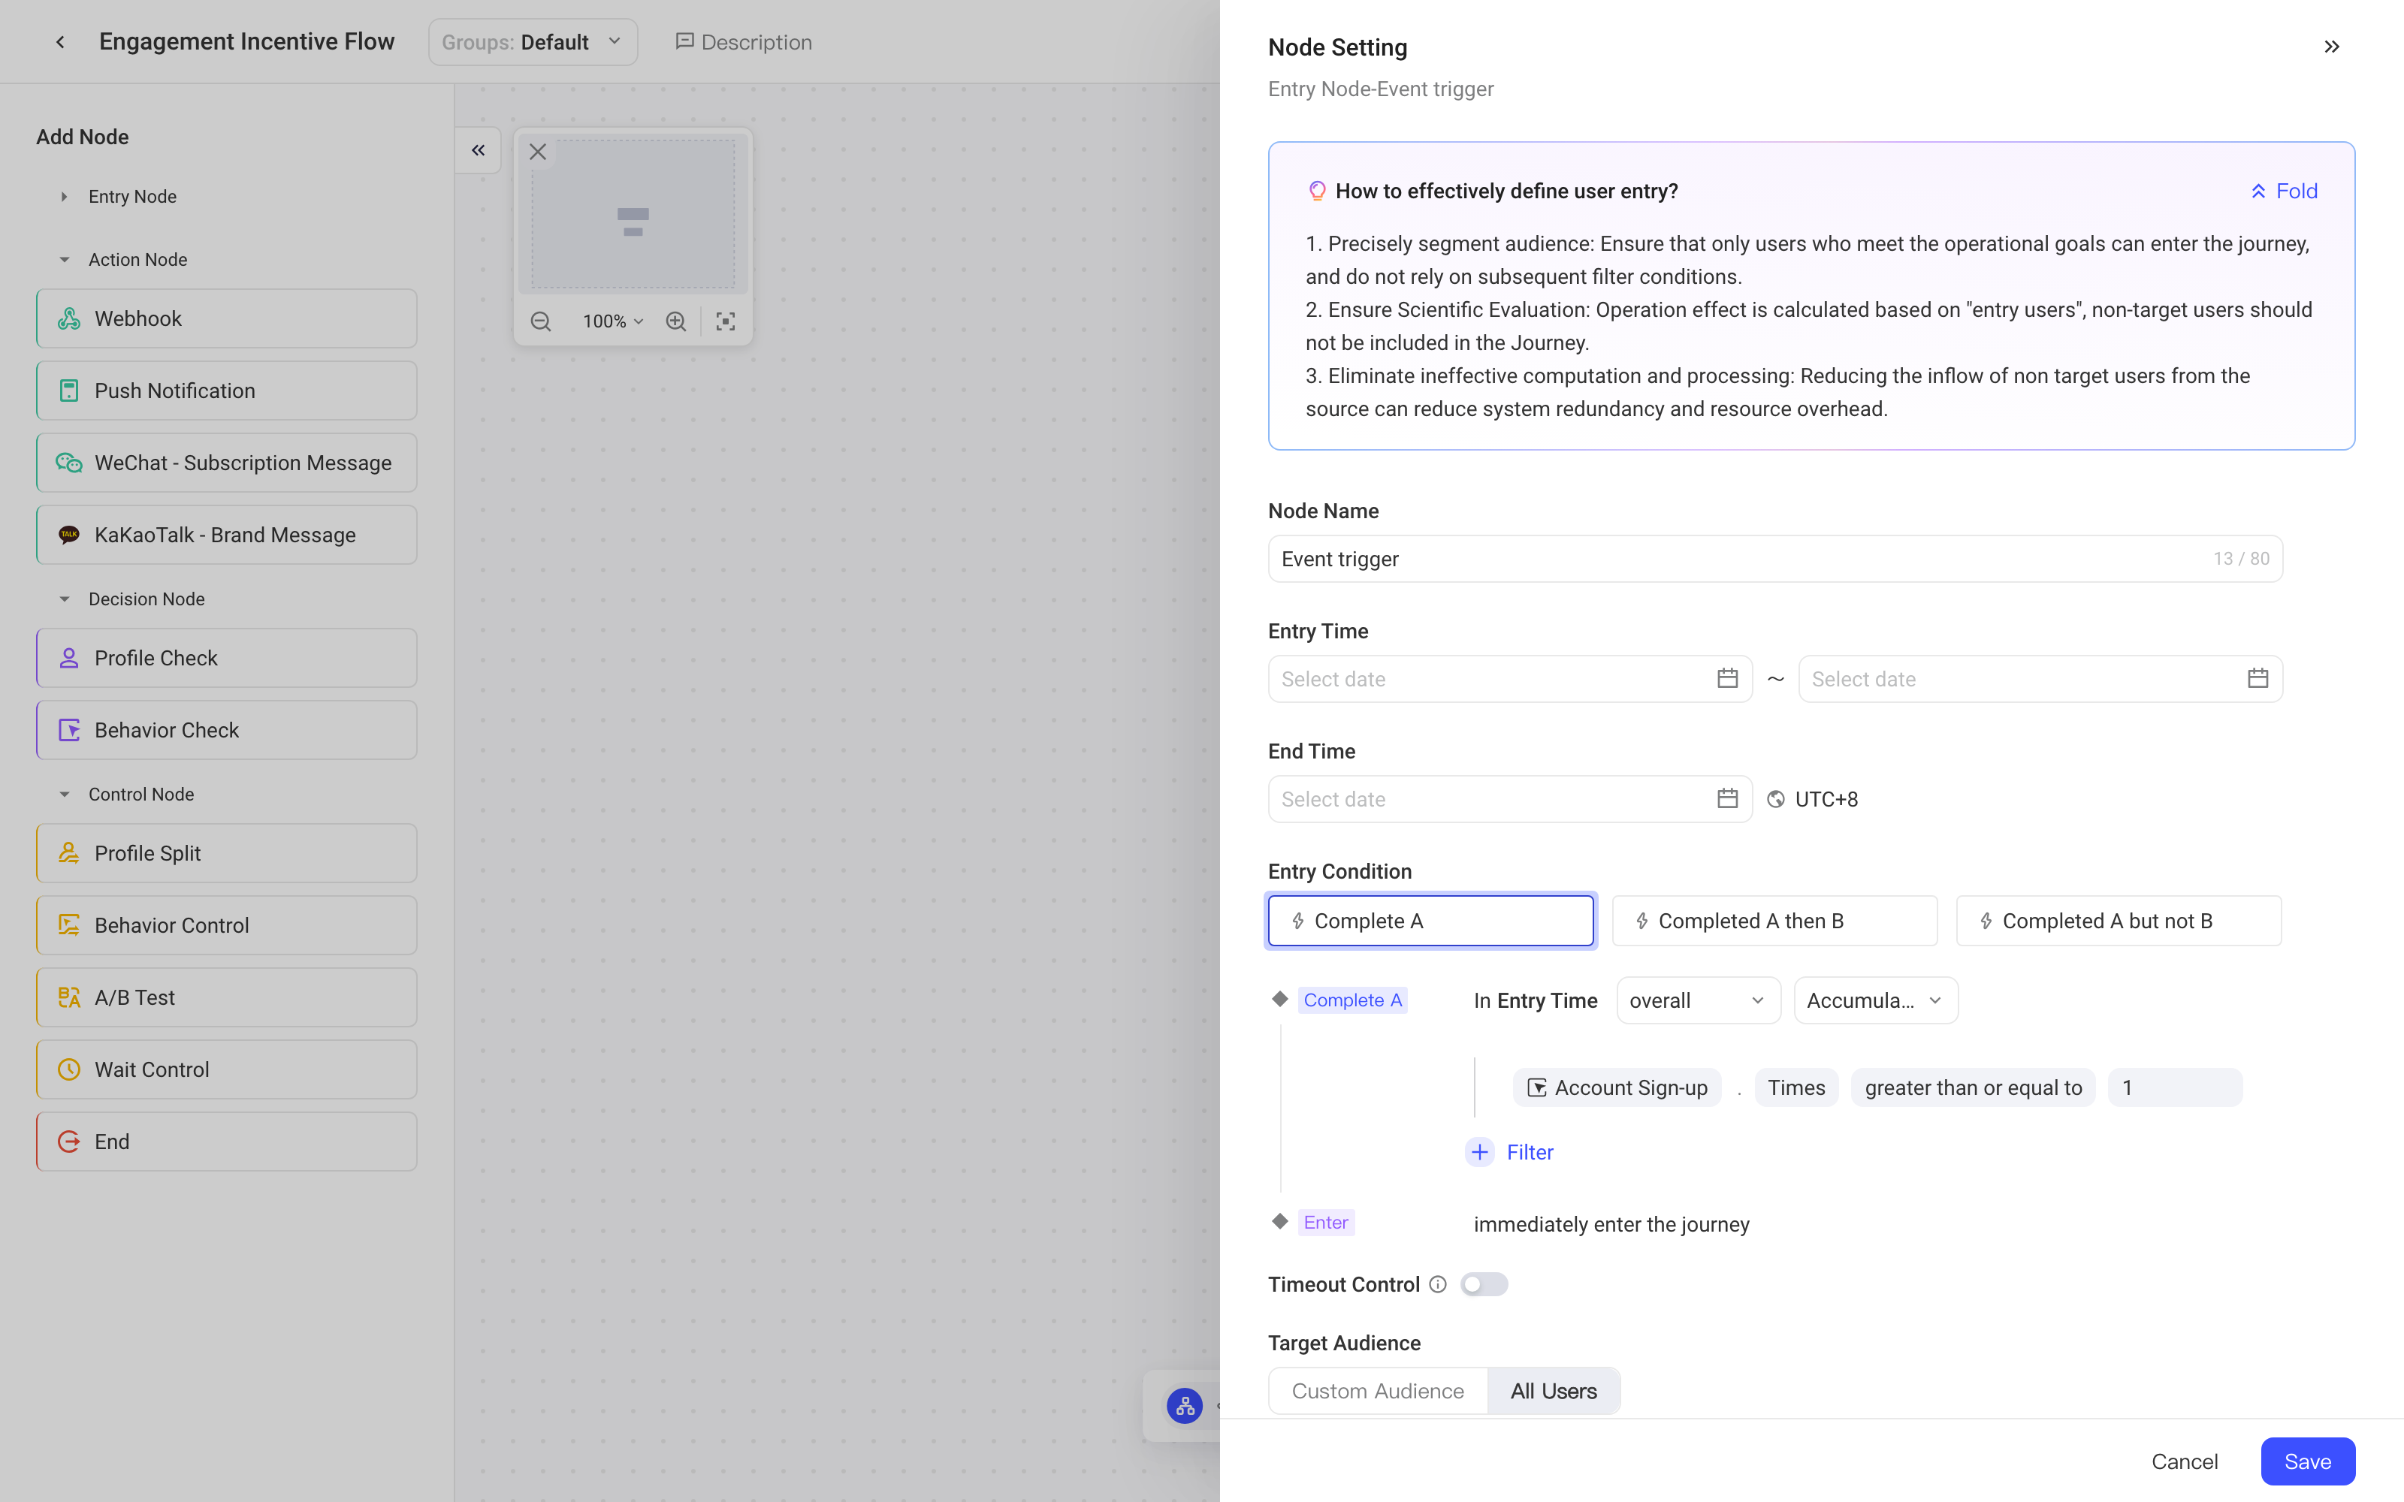Screen dimensions: 2404x1502
Task: Open Entry Time end date calendar icon
Action: [2258, 678]
